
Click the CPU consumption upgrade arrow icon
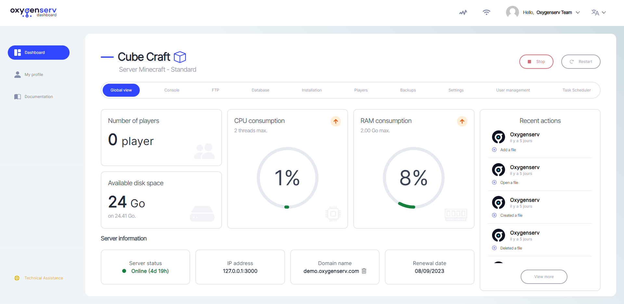(336, 121)
